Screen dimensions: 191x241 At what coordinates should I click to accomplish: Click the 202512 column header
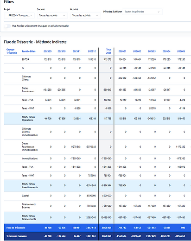point(92,51)
